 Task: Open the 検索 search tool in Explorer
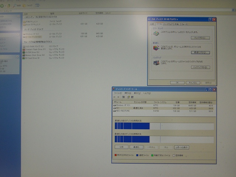pos(17,6)
